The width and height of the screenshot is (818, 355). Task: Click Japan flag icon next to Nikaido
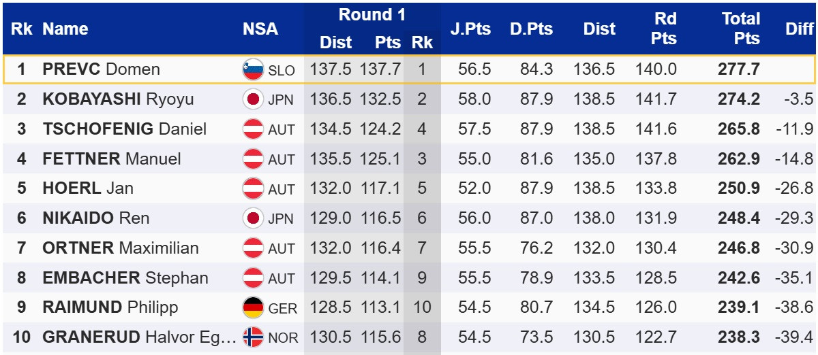click(253, 218)
